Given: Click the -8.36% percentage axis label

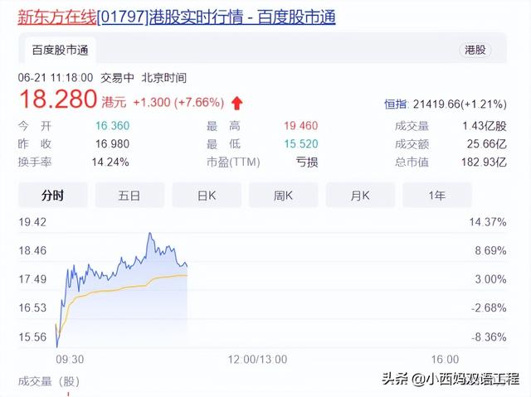Looking at the screenshot, I should click(x=489, y=336).
